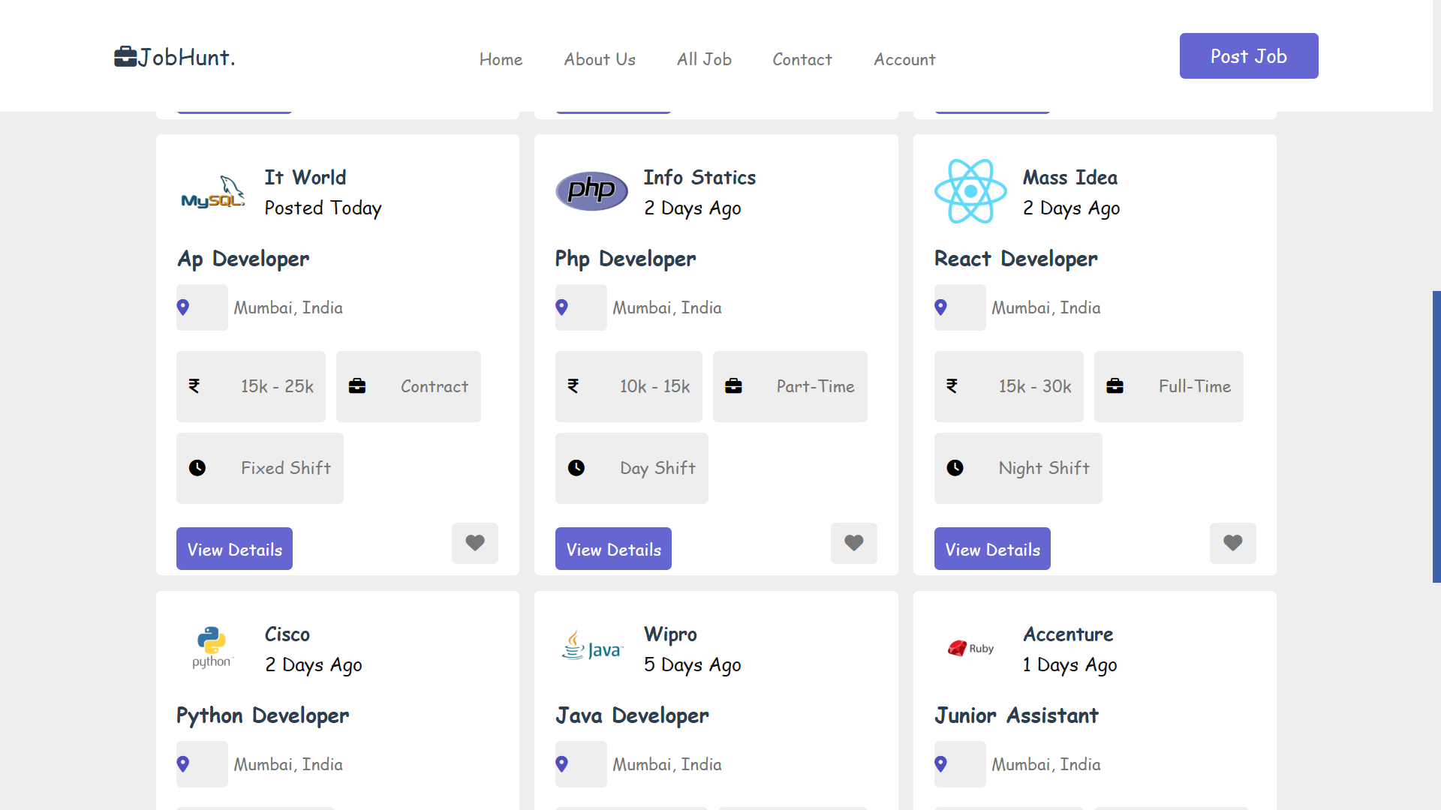Viewport: 1441px width, 810px height.
Task: Click clock icon beside Night Shift
Action: [x=955, y=468]
